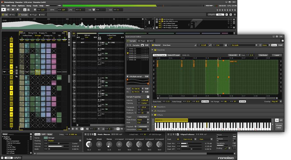
Task: Switch to Edit tab in main window
Action: (5, 15)
